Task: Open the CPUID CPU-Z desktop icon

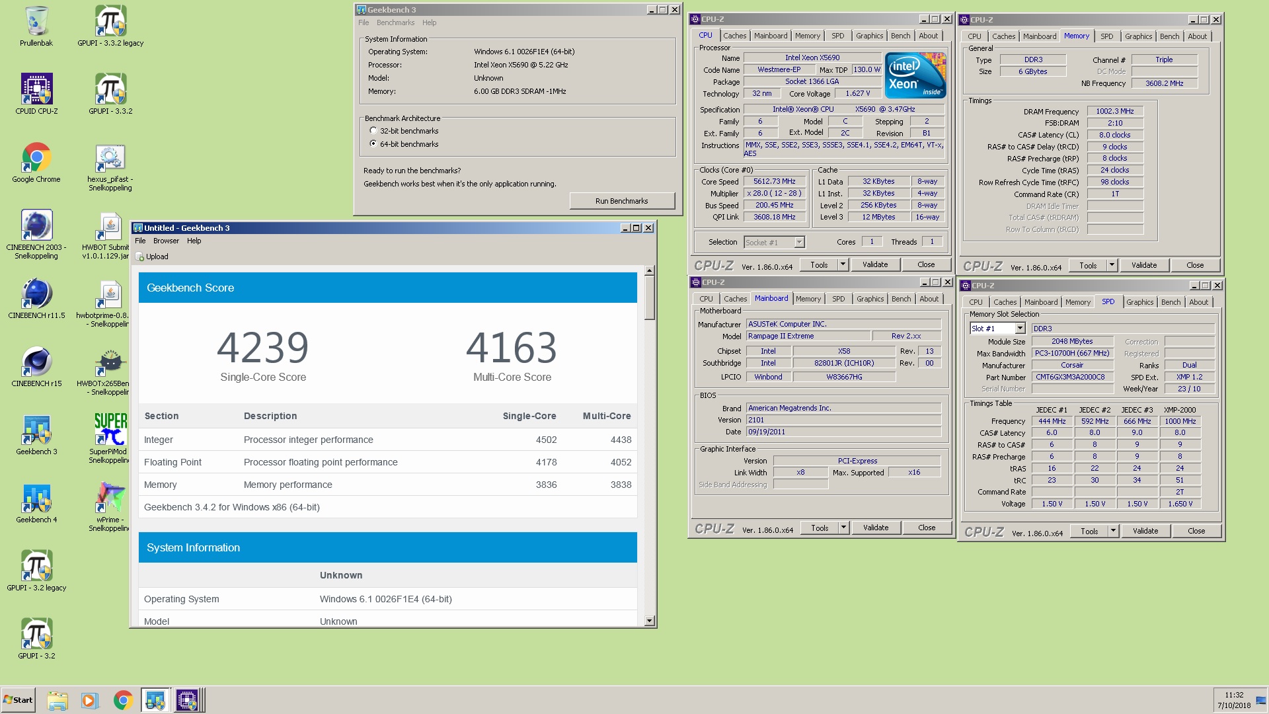Action: [x=36, y=94]
